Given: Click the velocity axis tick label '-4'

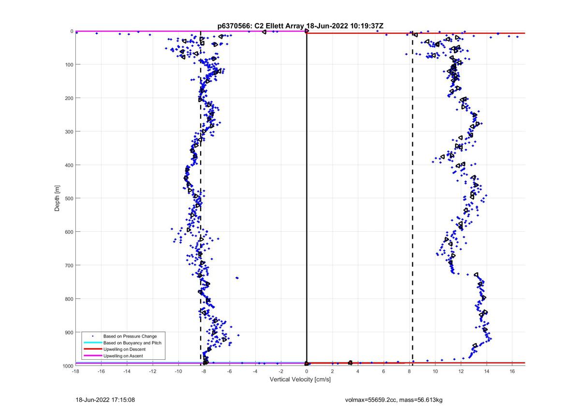Looking at the screenshot, I should tap(255, 371).
